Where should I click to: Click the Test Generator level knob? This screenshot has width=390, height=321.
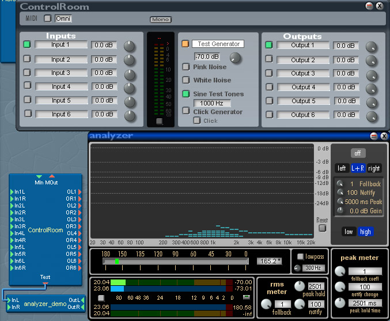point(236,58)
